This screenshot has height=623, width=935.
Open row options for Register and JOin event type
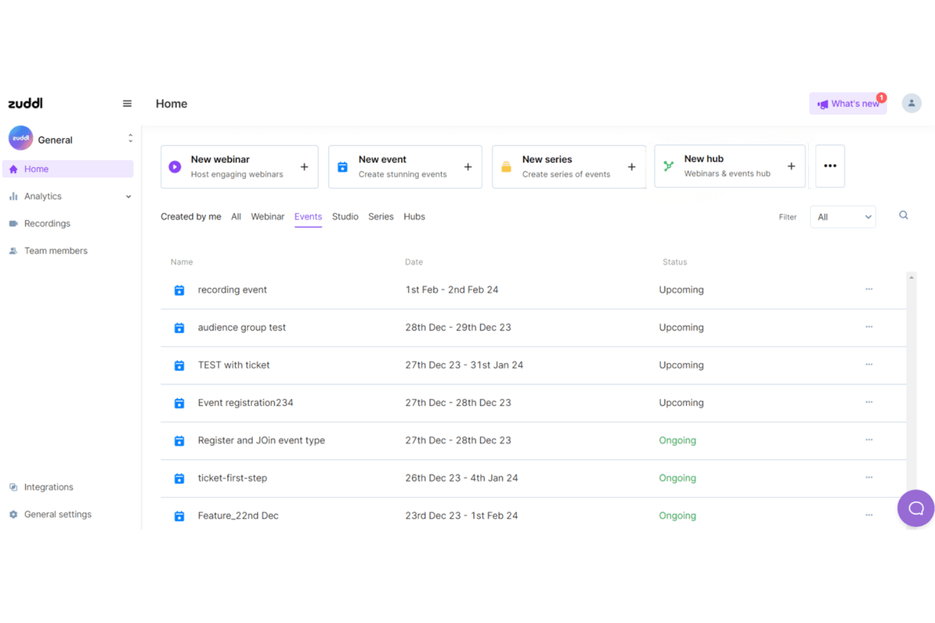click(x=869, y=439)
